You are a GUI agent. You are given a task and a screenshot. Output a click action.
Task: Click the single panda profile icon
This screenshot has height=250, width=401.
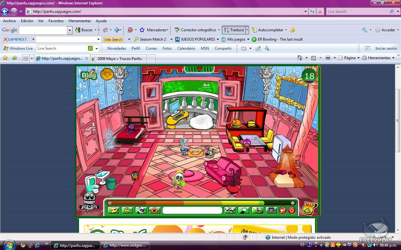141,210
